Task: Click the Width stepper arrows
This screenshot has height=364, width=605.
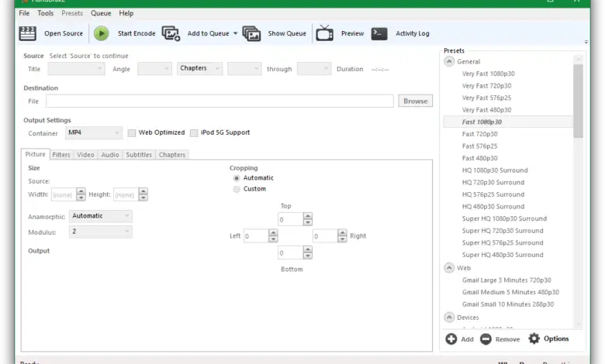Action: click(81, 194)
